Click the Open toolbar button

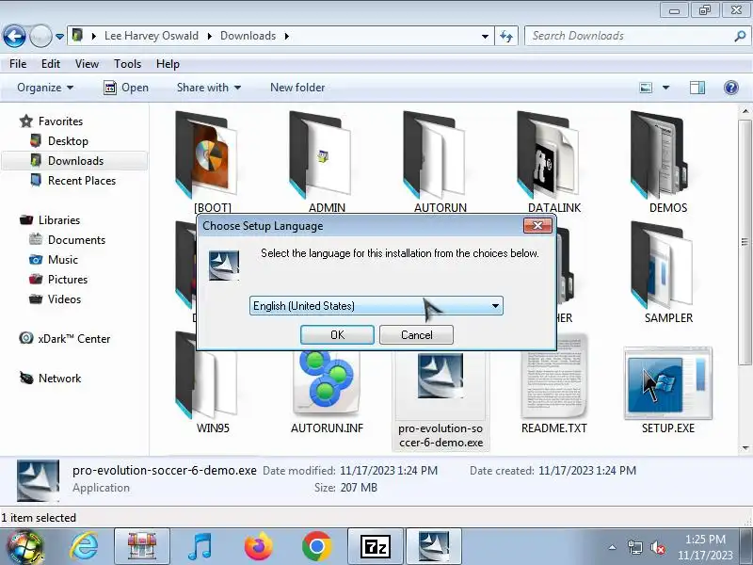(x=126, y=88)
